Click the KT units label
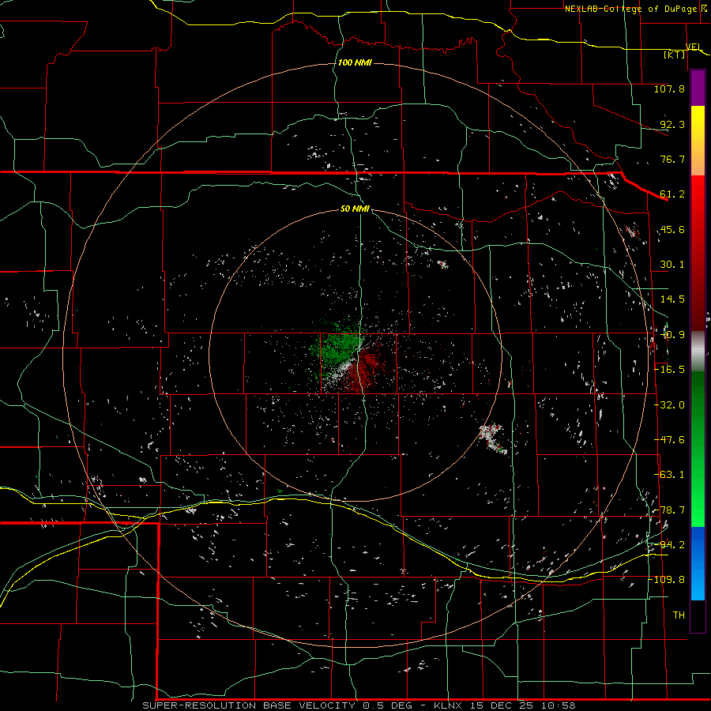The image size is (711, 711). click(x=675, y=55)
